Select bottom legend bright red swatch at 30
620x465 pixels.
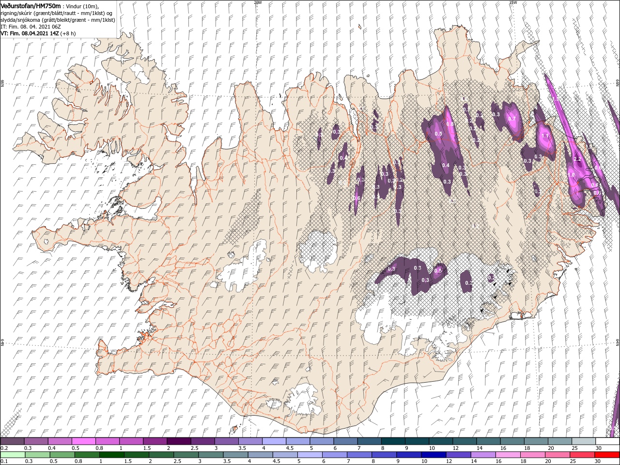(607, 455)
